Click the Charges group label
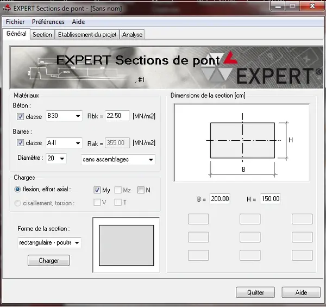The image size is (326, 307). click(24, 178)
